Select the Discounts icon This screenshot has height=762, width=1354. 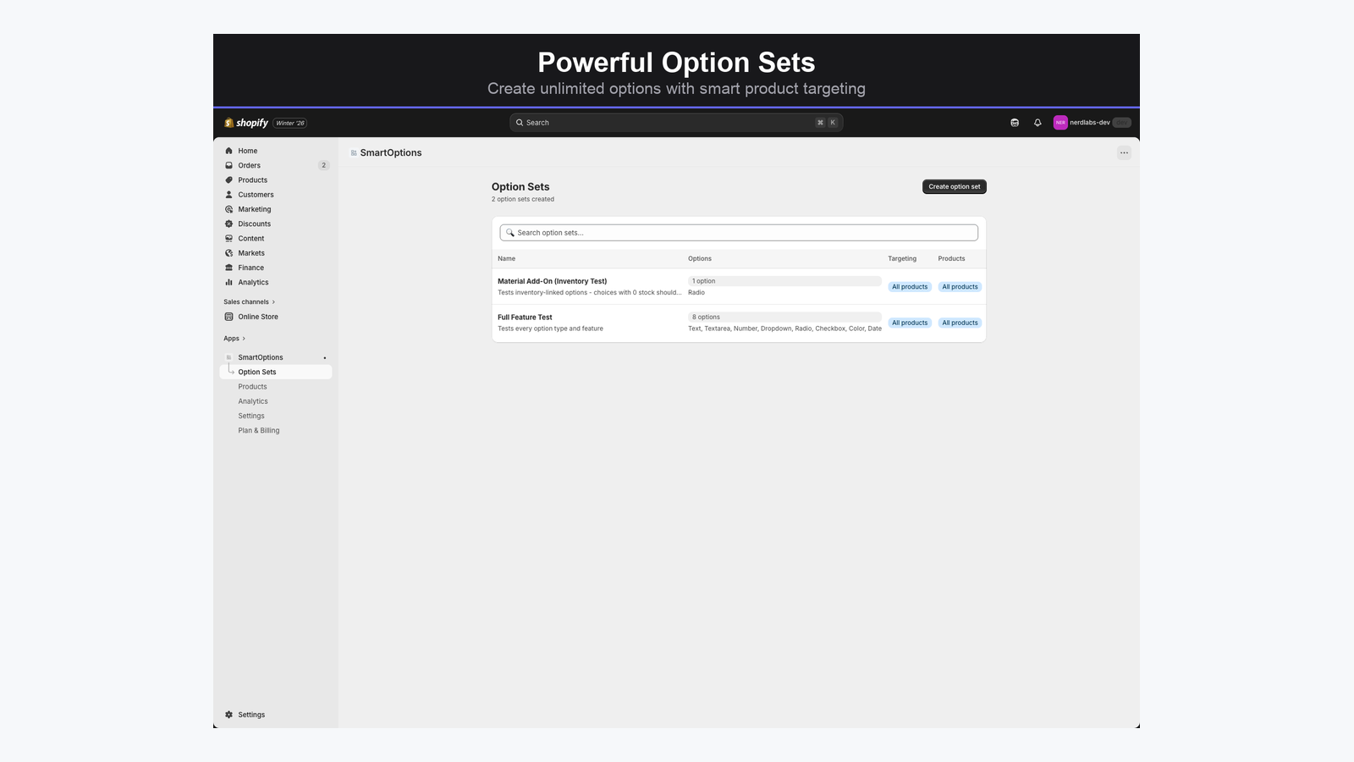pyautogui.click(x=228, y=224)
